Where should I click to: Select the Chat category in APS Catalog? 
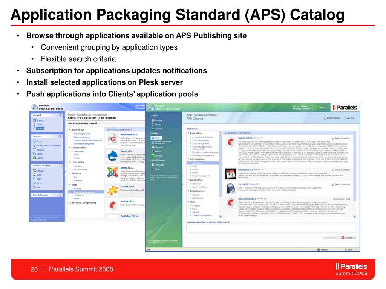point(195,166)
